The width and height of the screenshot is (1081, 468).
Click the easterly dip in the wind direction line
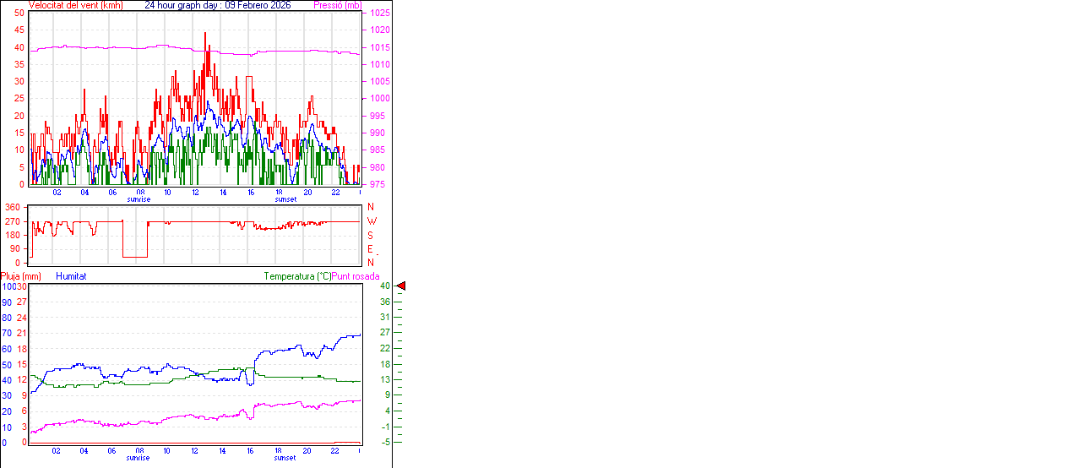135,255
